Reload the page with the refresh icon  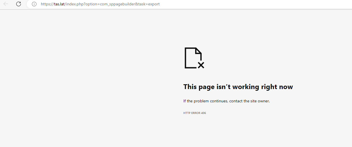tap(18, 4)
